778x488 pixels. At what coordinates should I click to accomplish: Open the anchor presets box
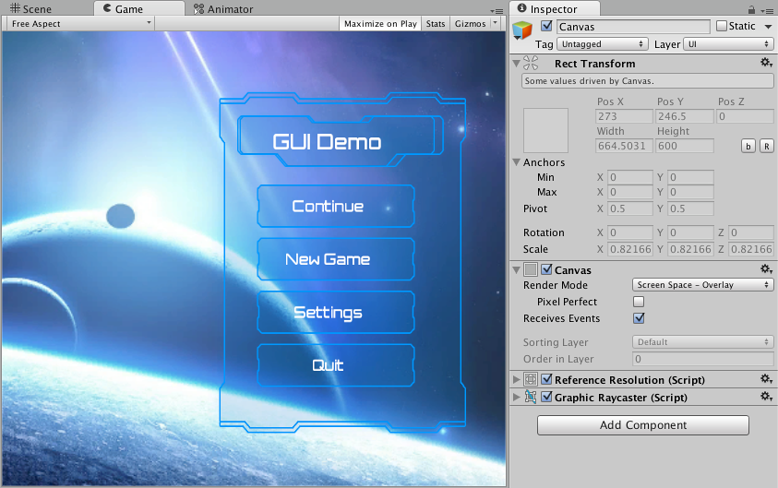coord(545,130)
